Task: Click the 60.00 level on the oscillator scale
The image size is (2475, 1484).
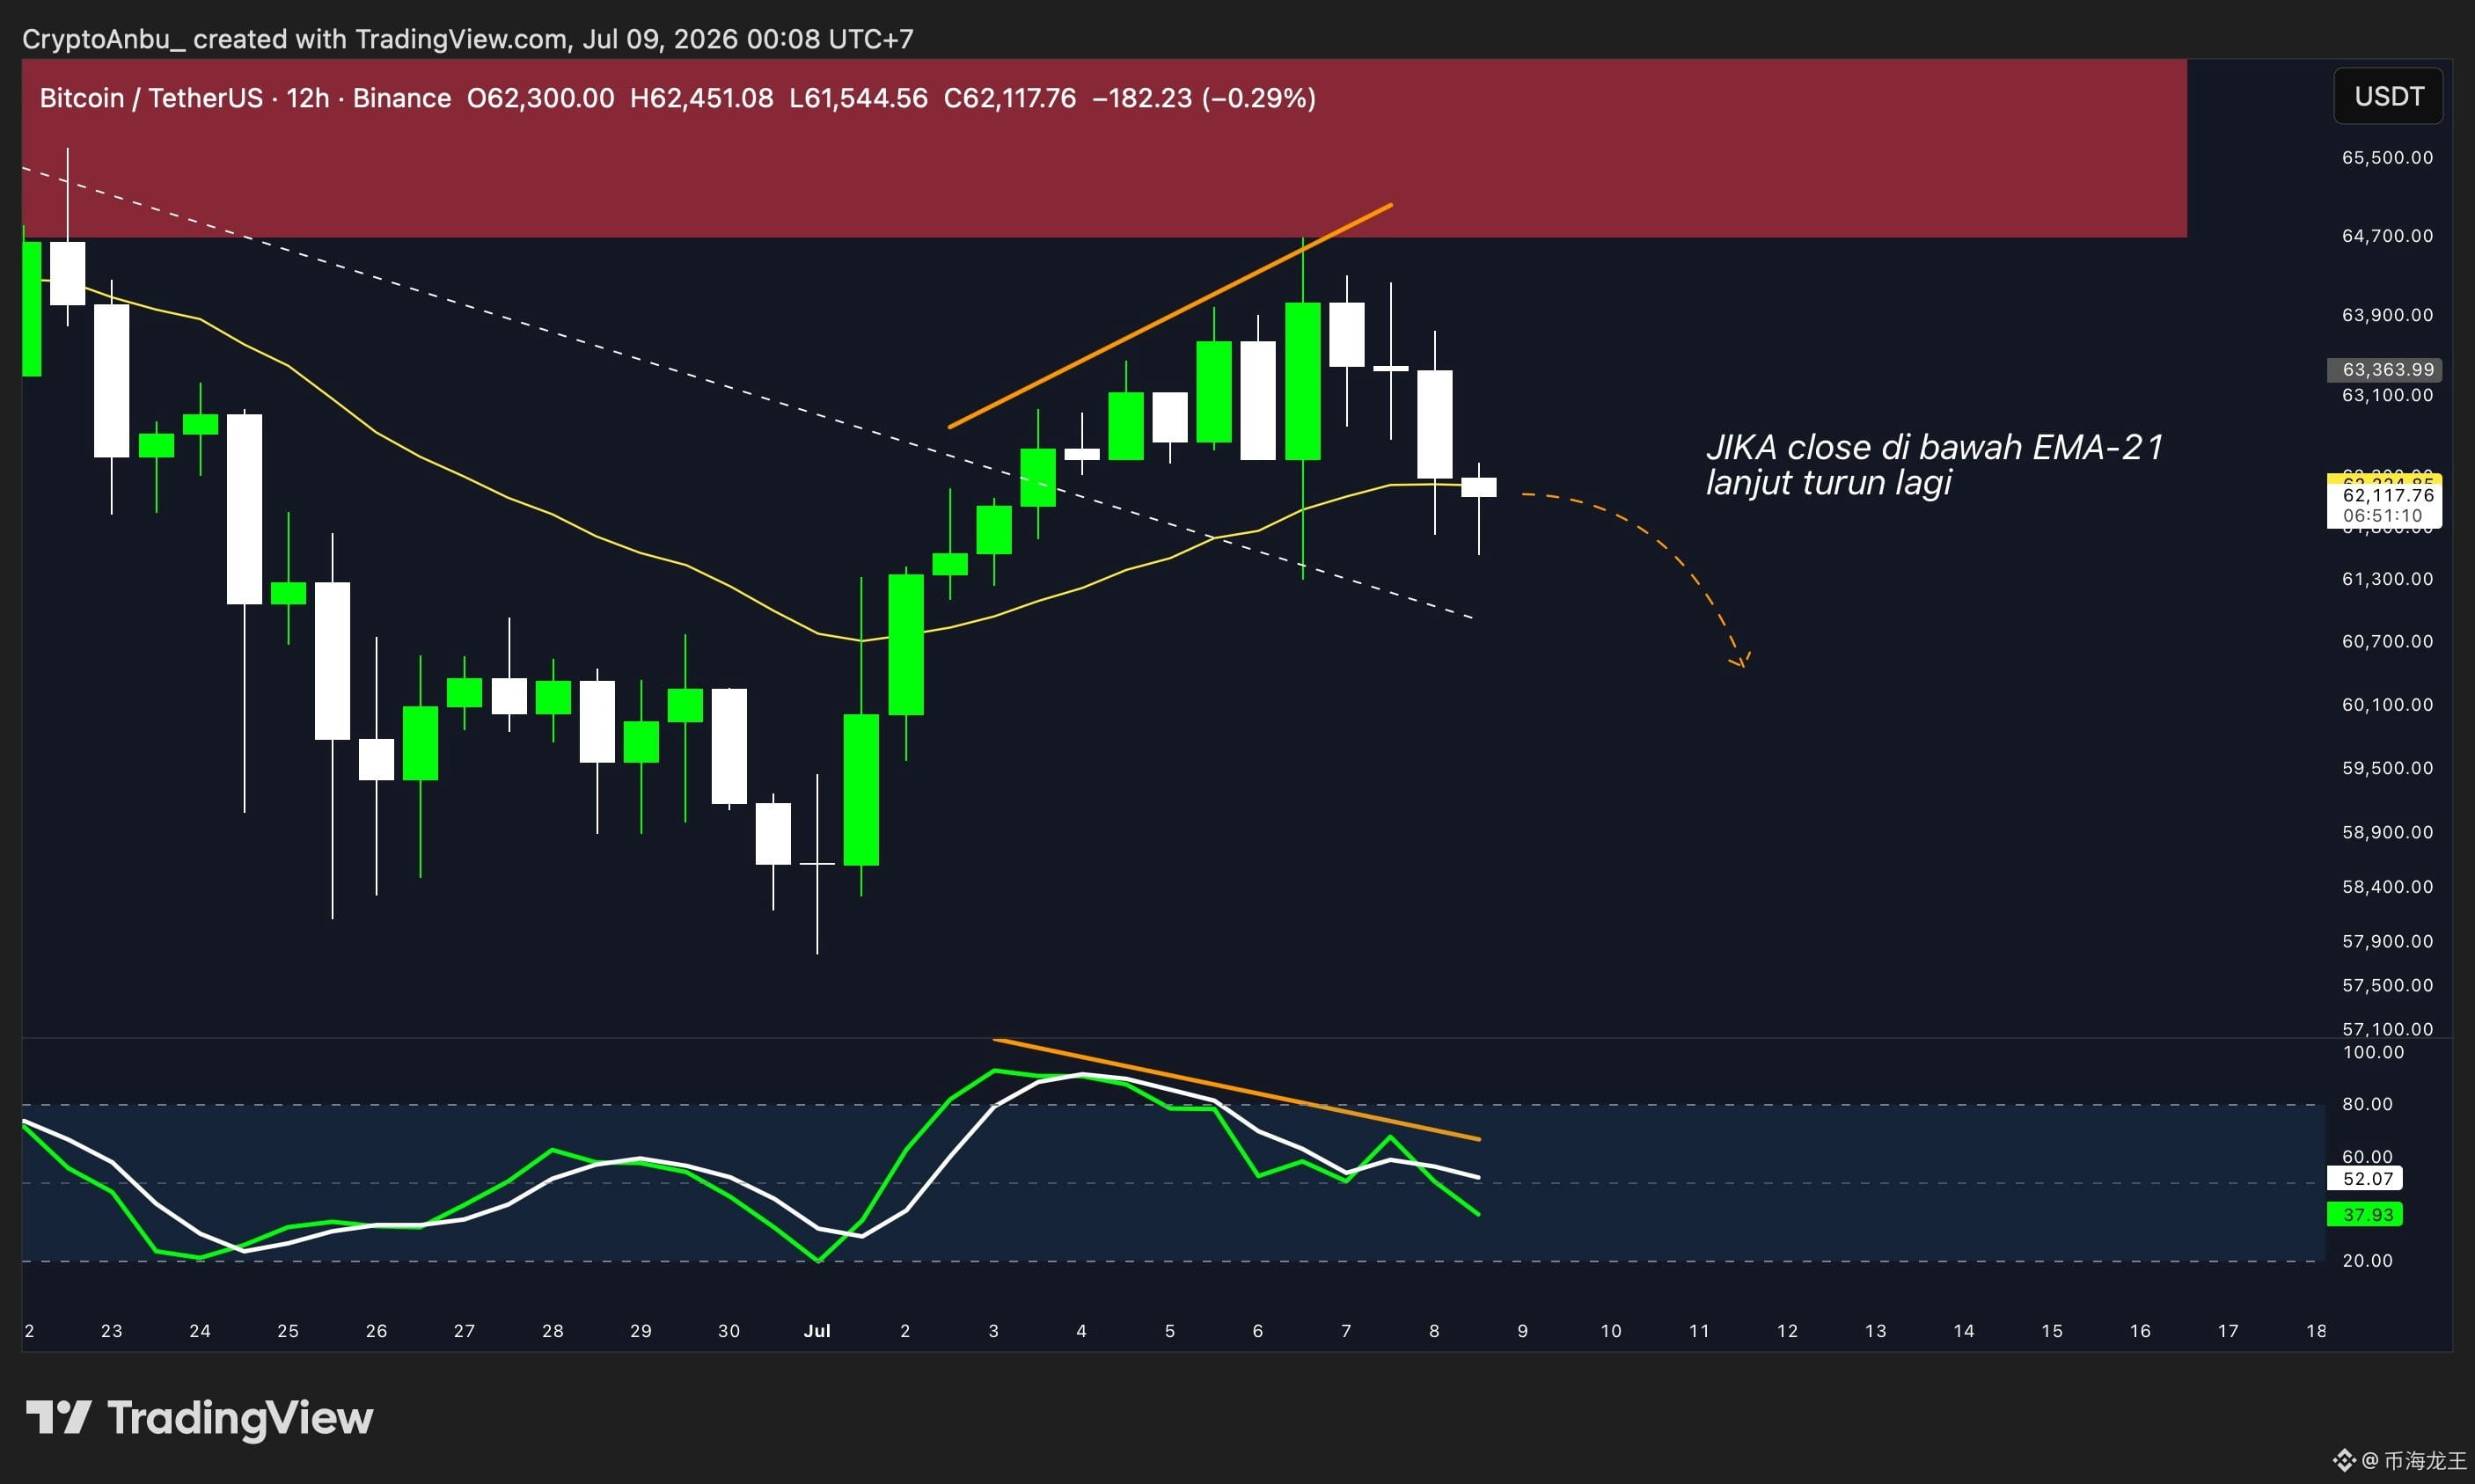Action: (x=2368, y=1157)
